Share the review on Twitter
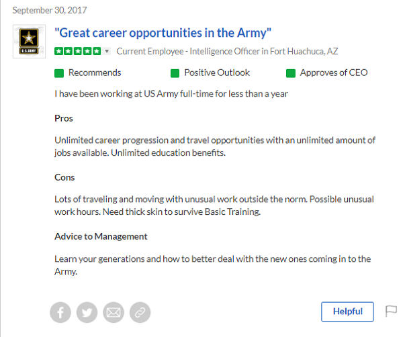The width and height of the screenshot is (403, 337). (87, 312)
